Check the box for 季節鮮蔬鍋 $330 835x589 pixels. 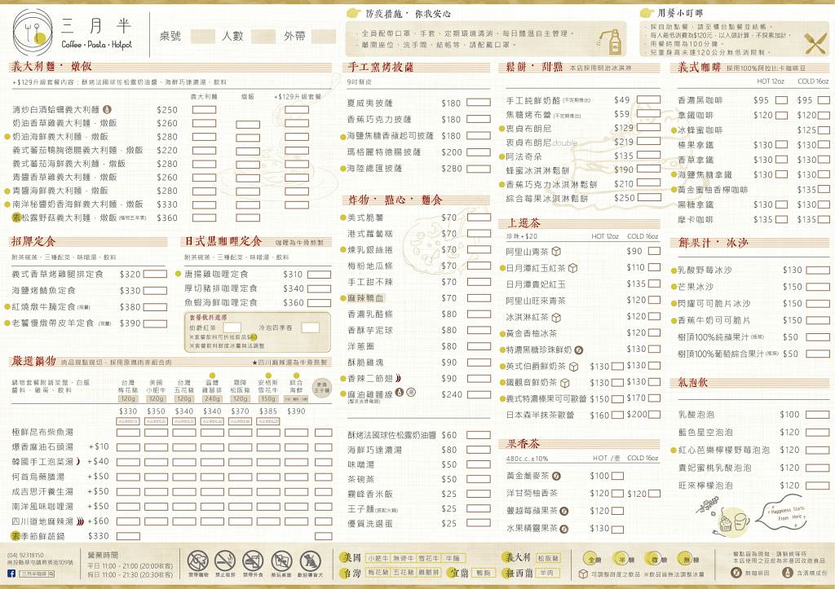pos(128,536)
